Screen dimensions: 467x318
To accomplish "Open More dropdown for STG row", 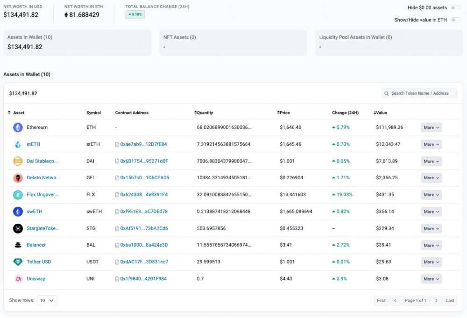I will click(x=431, y=229).
